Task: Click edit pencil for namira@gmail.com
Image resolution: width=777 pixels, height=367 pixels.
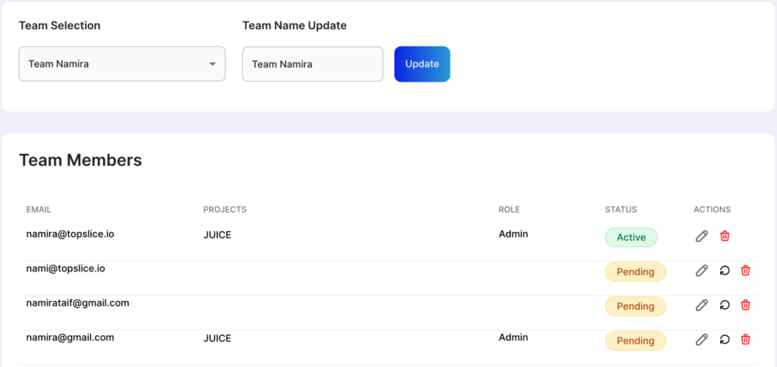Action: pos(702,340)
